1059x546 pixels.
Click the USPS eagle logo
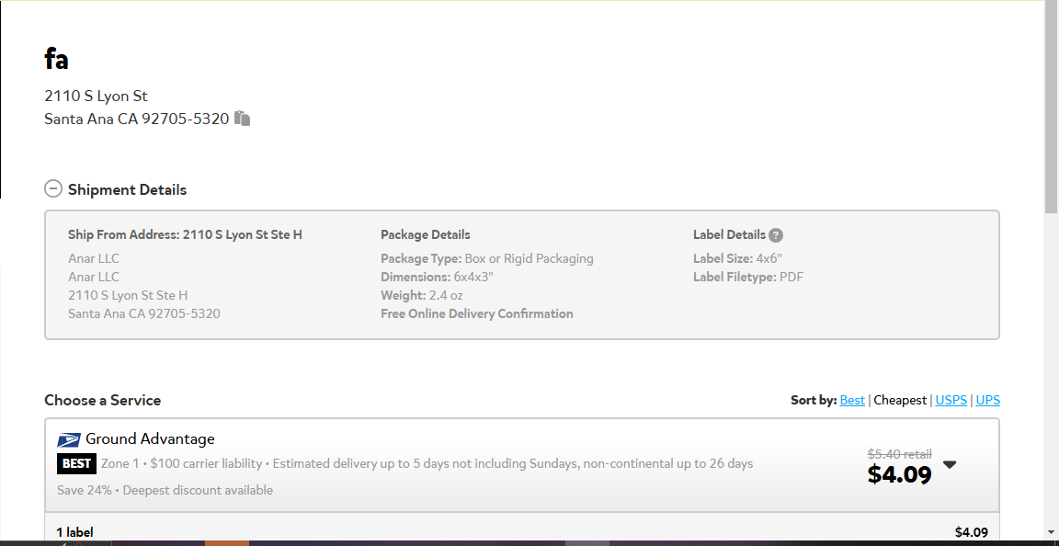pyautogui.click(x=69, y=440)
